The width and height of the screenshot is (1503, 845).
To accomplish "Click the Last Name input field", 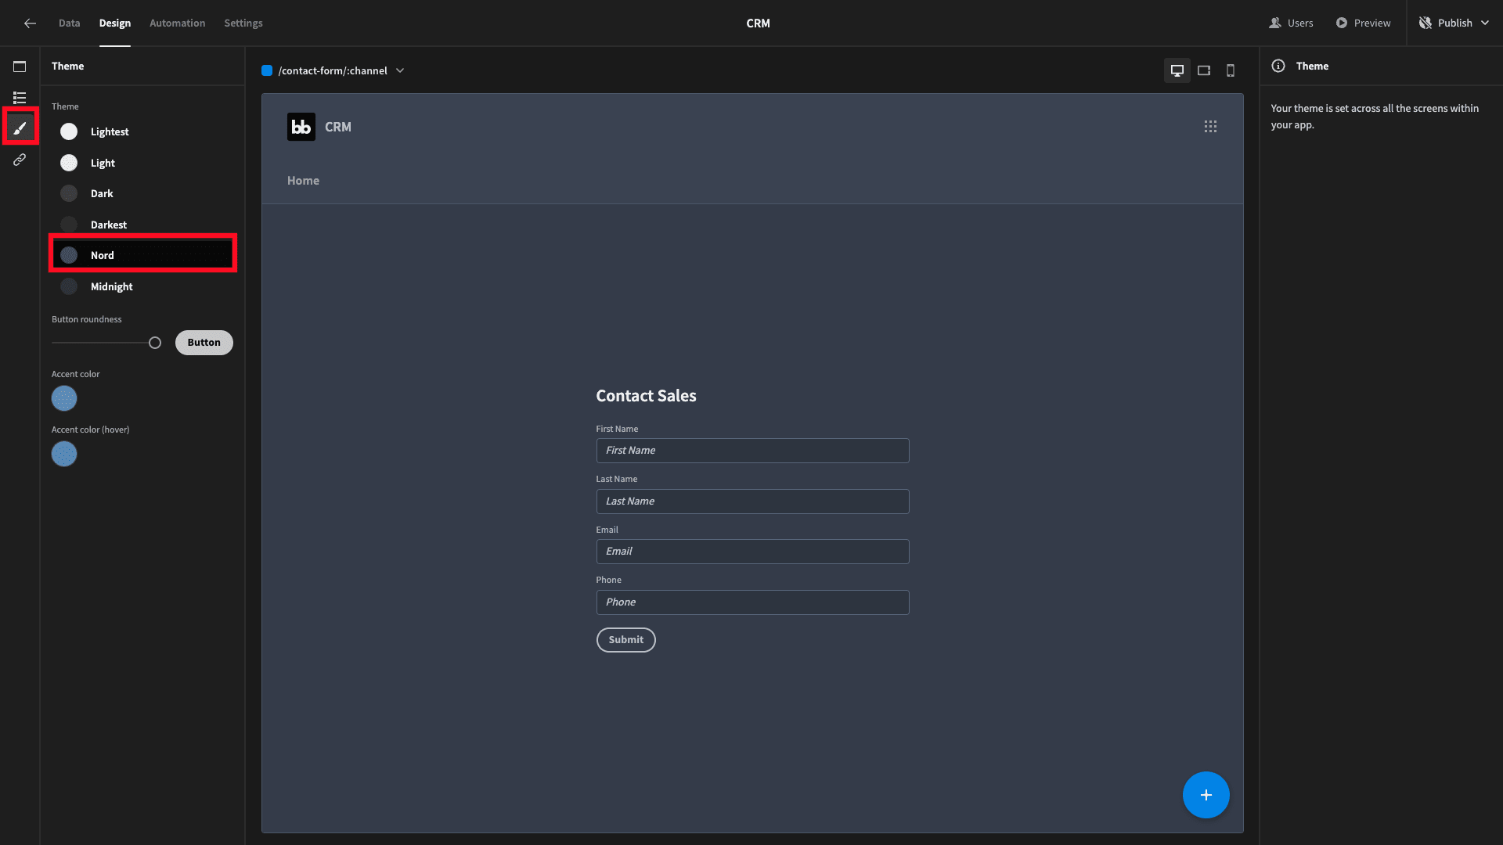I will 752,502.
